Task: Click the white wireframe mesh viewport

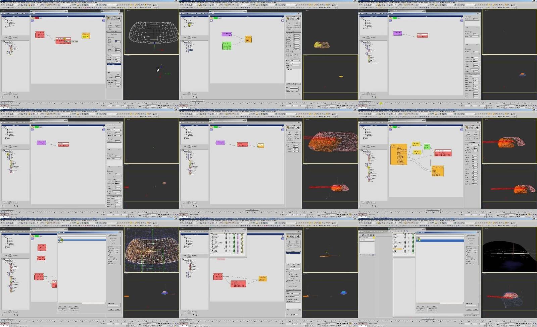Action: tap(151, 32)
